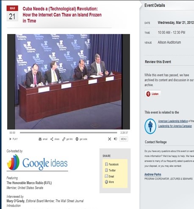The width and height of the screenshot is (194, 209).
Task: Click the Facebook icon in Share box
Action: click(106, 164)
